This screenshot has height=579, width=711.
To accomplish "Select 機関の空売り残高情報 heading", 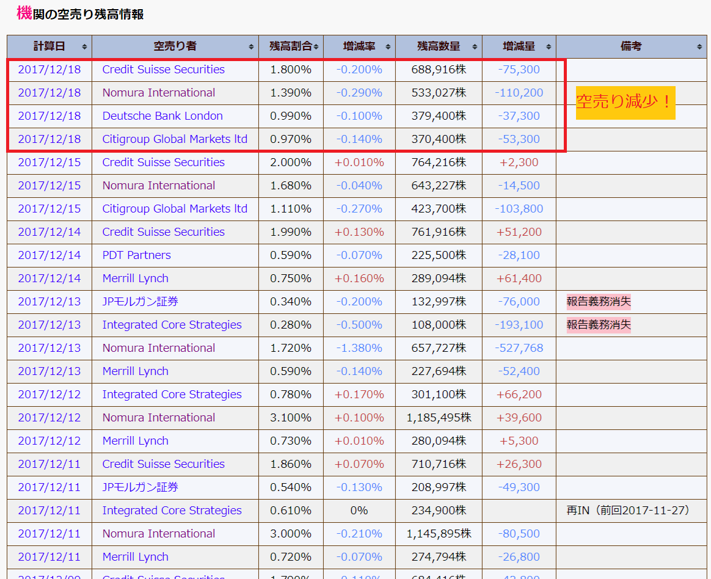I will point(80,13).
